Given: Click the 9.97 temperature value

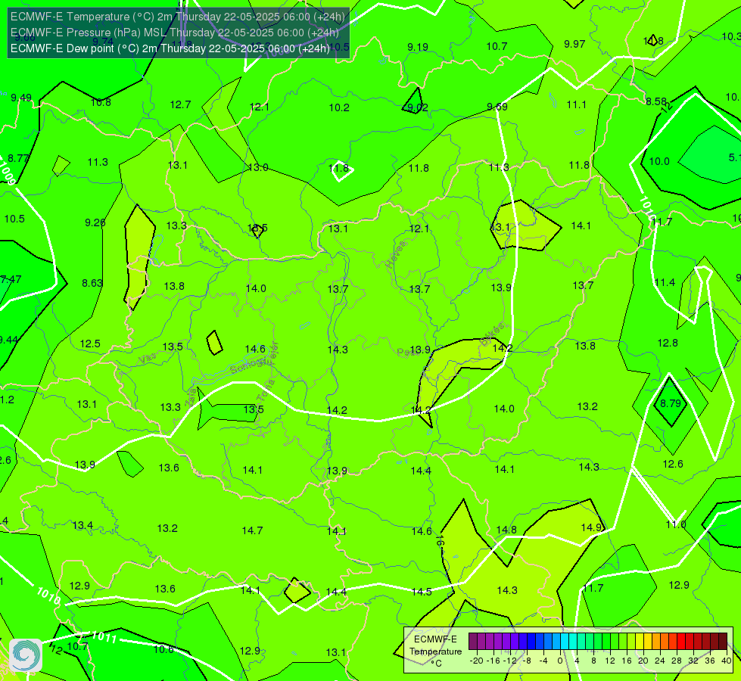Looking at the screenshot, I should click(x=574, y=44).
